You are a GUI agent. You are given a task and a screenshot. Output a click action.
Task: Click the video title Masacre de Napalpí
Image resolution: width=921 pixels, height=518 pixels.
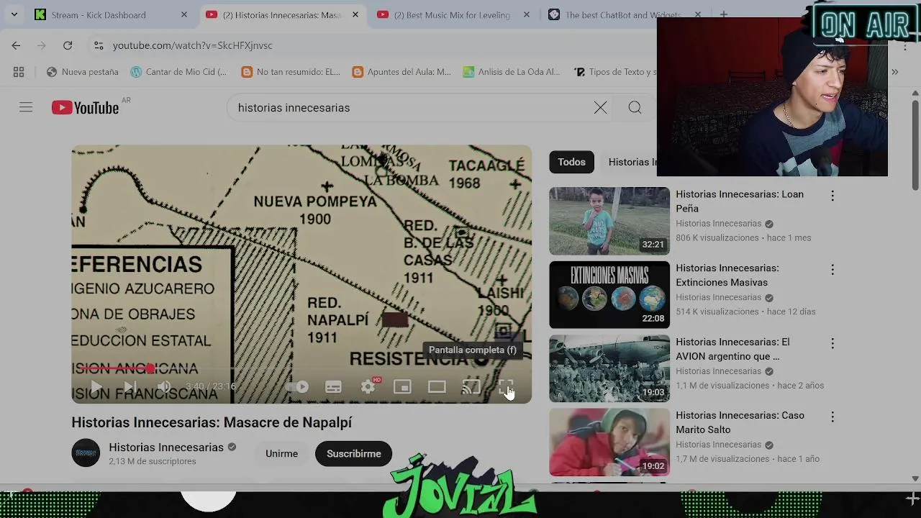(x=212, y=422)
